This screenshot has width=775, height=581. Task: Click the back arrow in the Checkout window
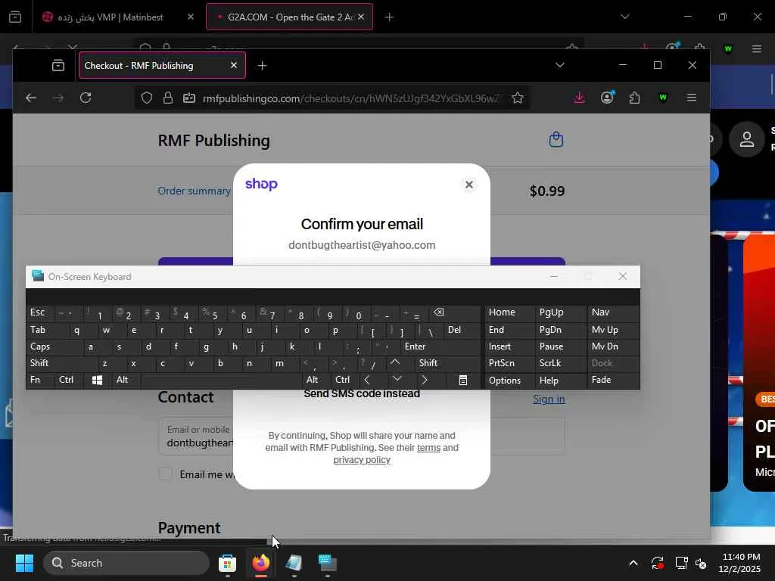31,98
